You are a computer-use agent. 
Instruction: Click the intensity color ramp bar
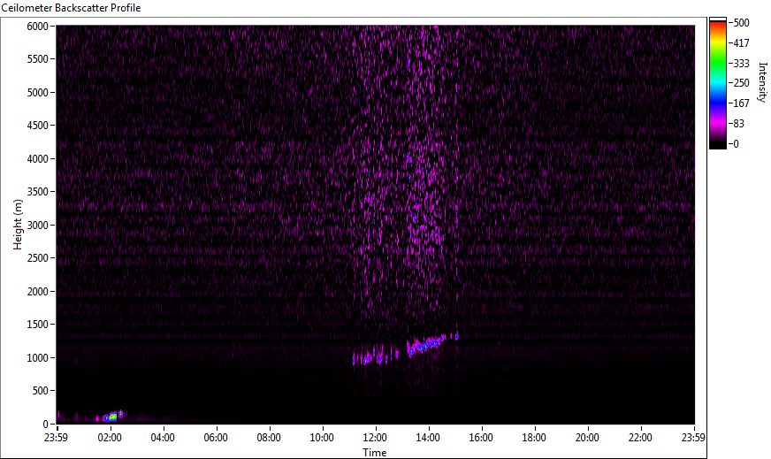[717, 83]
